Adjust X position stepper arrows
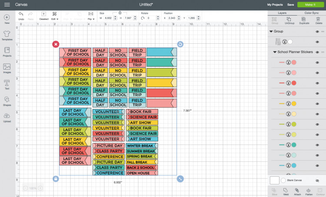This screenshot has width=326, height=197. pos(179,18)
